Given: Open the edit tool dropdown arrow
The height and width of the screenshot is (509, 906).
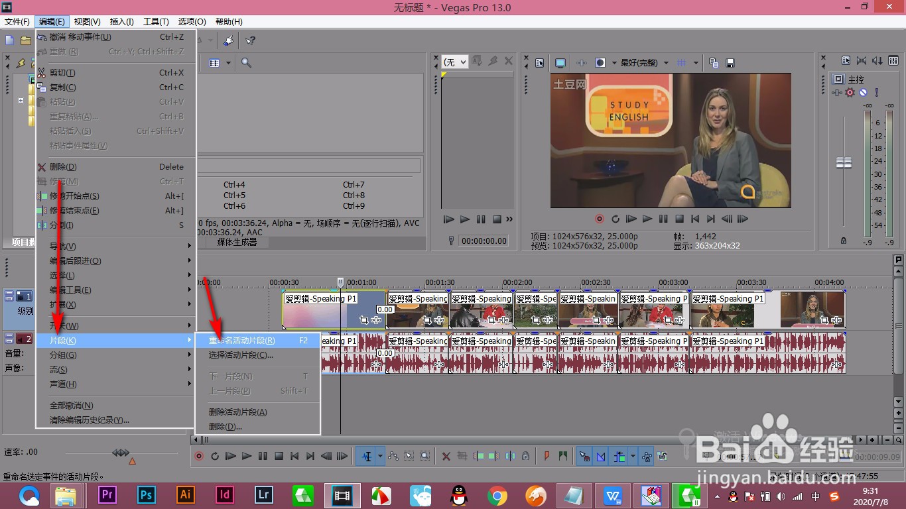Looking at the screenshot, I should tap(380, 456).
